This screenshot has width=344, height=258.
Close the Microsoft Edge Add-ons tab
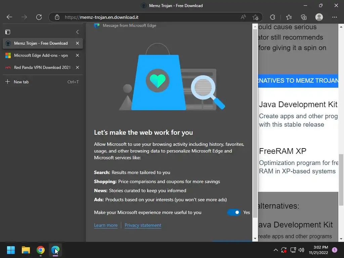click(x=77, y=55)
